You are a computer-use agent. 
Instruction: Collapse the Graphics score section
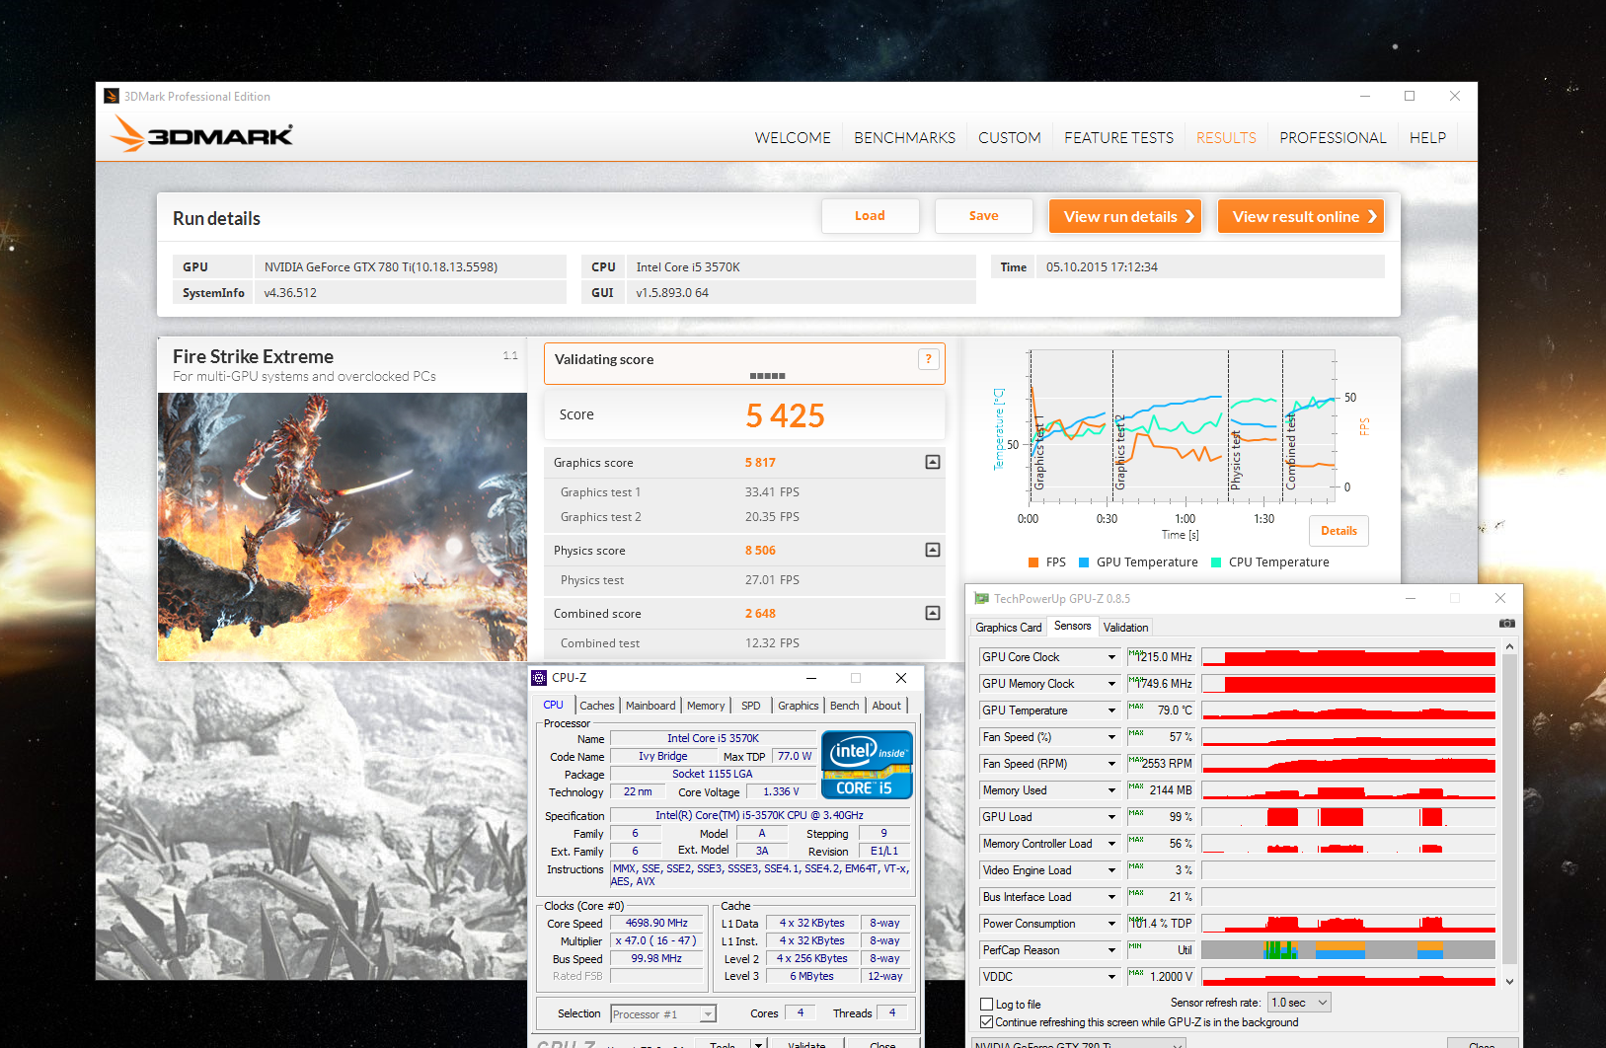(933, 462)
